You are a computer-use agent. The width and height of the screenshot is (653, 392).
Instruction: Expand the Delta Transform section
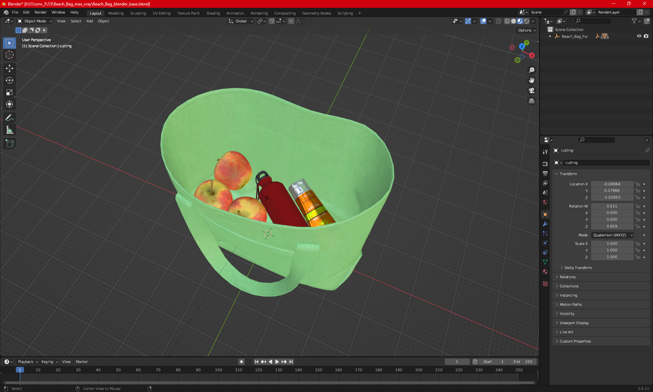click(x=578, y=268)
